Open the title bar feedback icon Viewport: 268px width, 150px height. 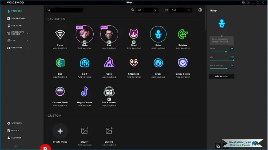(243, 3)
